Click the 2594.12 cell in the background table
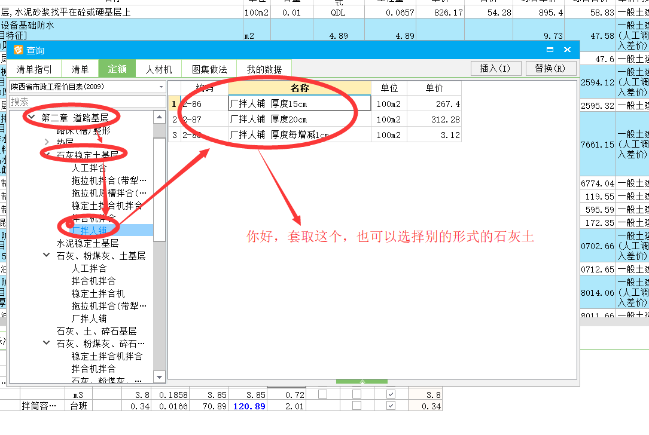Image resolution: width=649 pixels, height=435 pixels. 598,82
